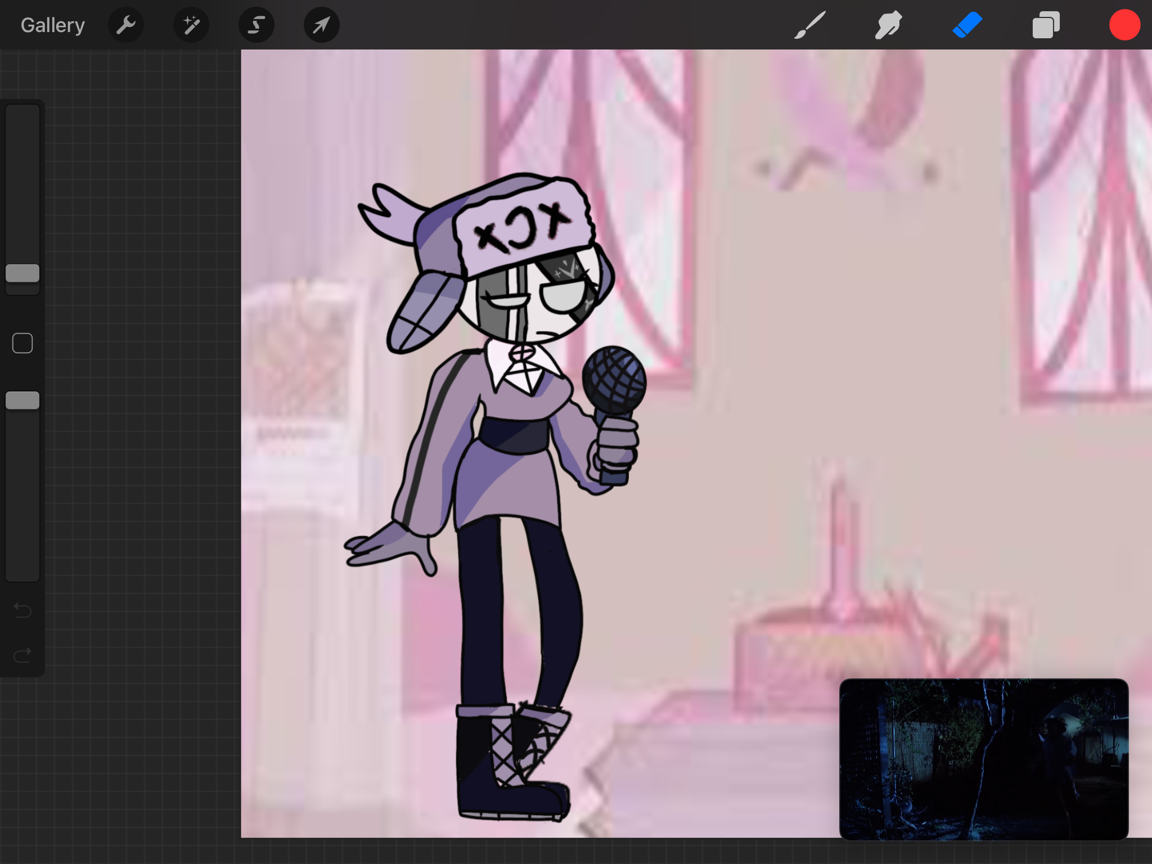Select the Brush tool
The image size is (1152, 864).
click(810, 25)
